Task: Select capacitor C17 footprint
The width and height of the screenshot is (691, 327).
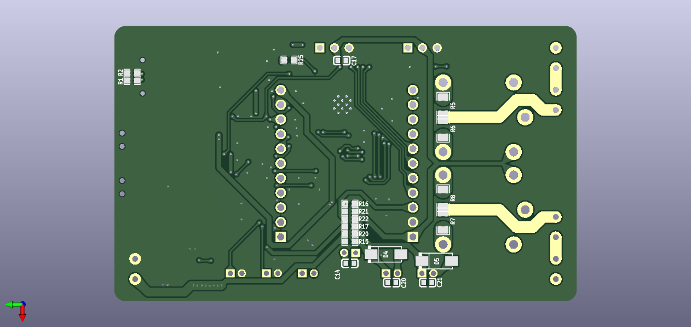Action: [342, 61]
